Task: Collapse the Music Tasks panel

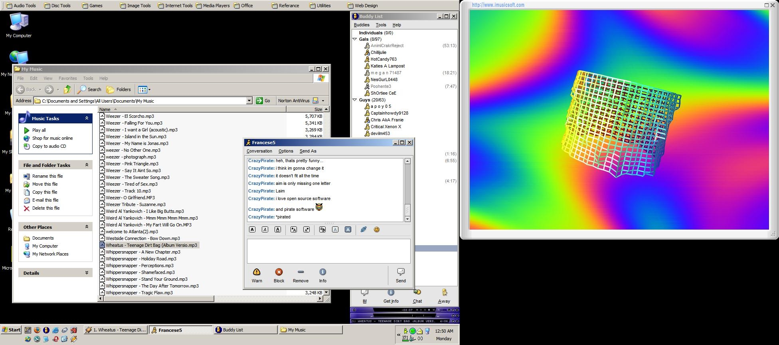Action: coord(87,118)
